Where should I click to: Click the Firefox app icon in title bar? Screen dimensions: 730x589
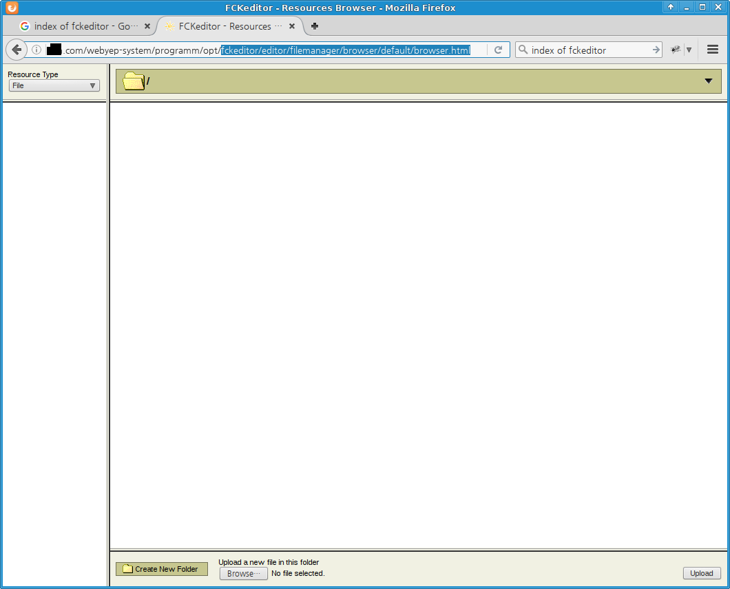click(x=12, y=8)
